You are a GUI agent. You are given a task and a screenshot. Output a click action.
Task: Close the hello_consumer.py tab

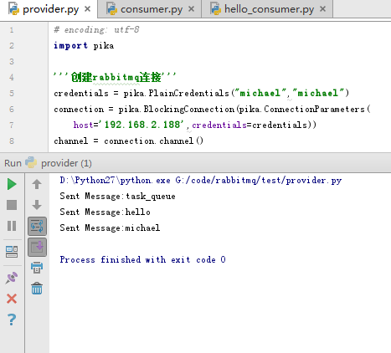(322, 9)
